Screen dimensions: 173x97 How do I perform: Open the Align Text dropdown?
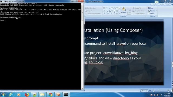pyautogui.click(x=89, y=11)
